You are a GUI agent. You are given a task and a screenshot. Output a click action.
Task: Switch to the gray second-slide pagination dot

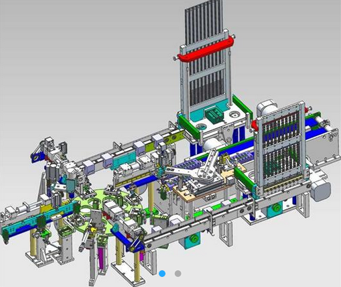pyautogui.click(x=178, y=274)
